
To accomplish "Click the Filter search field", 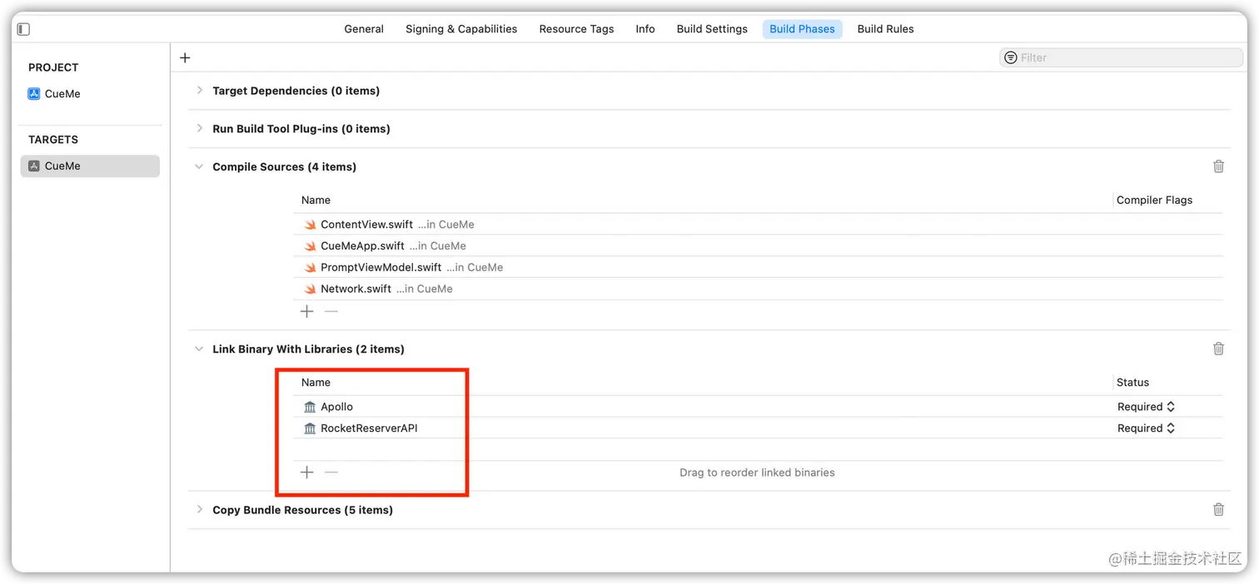I will (x=1121, y=57).
